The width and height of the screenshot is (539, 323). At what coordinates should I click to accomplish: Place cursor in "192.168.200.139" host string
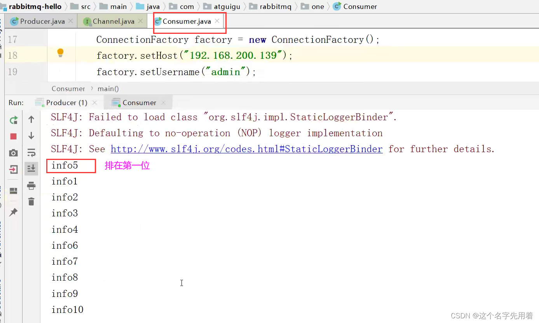[233, 56]
